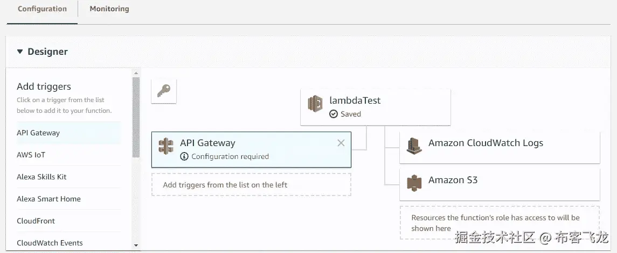617x253 pixels.
Task: Click the Configuration required info icon
Action: point(184,156)
